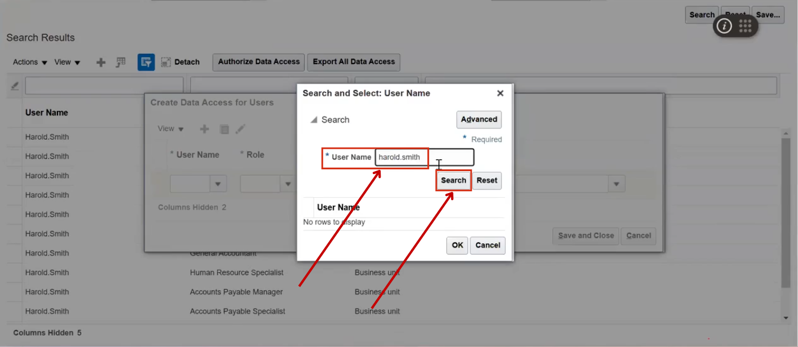This screenshot has height=347, width=798.
Task: Select the Freeze columns icon
Action: 121,62
